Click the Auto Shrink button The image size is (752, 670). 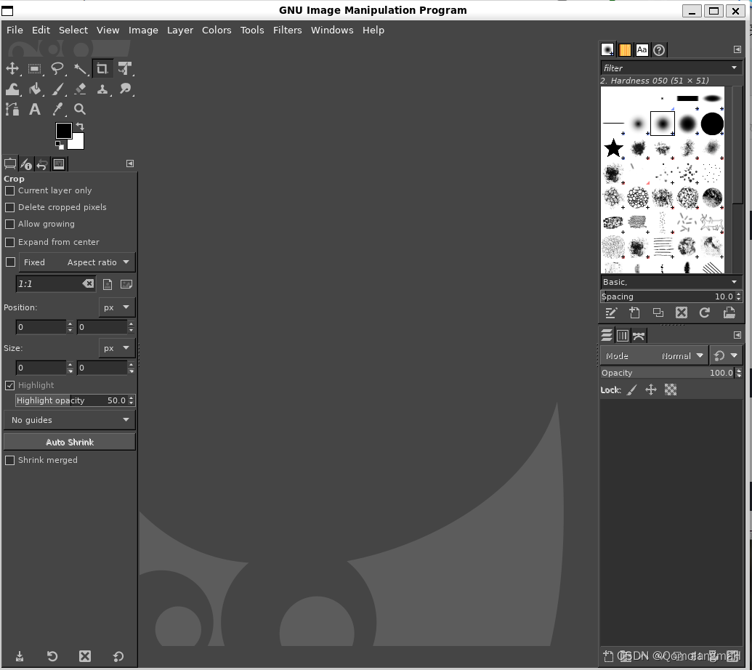70,443
